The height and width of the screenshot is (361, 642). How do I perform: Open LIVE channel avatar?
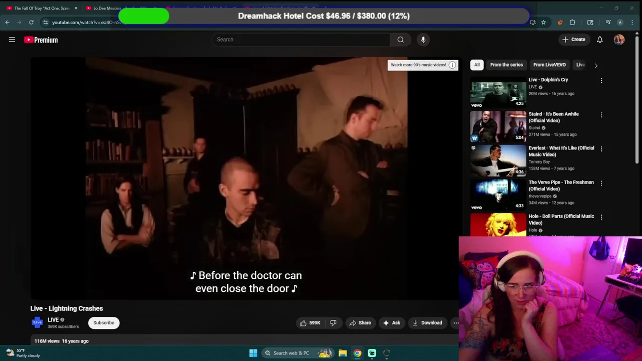pyautogui.click(x=38, y=322)
